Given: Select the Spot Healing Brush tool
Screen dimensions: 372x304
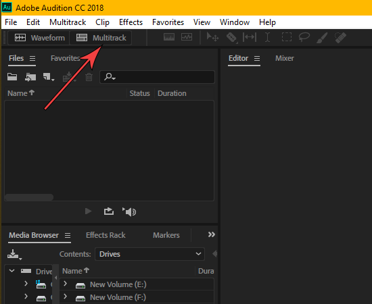Looking at the screenshot, I should click(340, 37).
